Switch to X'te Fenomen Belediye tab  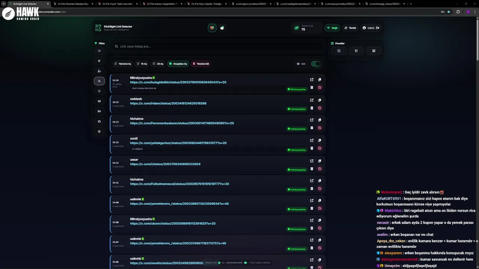pyautogui.click(x=73, y=4)
